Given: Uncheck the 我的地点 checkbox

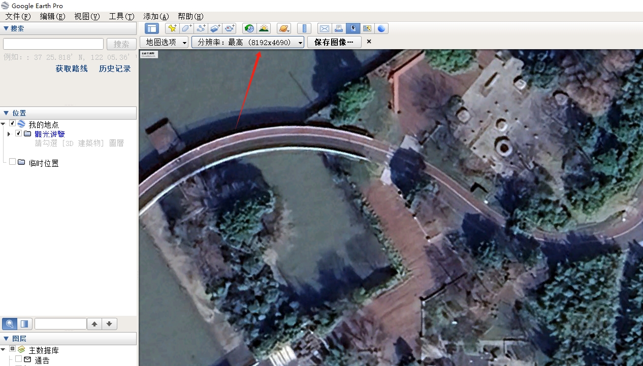Looking at the screenshot, I should click(13, 124).
